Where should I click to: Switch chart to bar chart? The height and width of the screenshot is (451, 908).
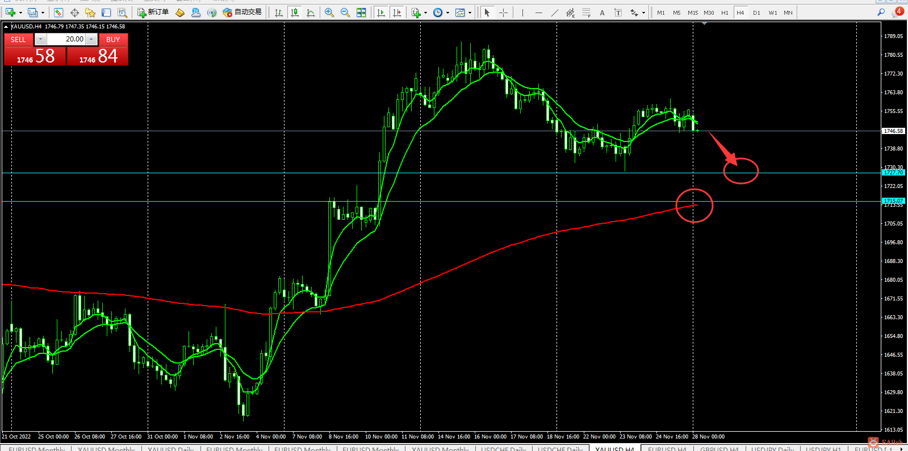279,12
